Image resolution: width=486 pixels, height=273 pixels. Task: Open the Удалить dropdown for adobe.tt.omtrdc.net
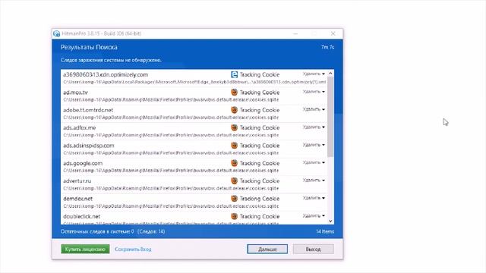(314, 109)
